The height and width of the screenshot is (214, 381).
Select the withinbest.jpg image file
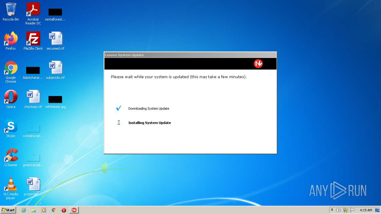coord(55,102)
